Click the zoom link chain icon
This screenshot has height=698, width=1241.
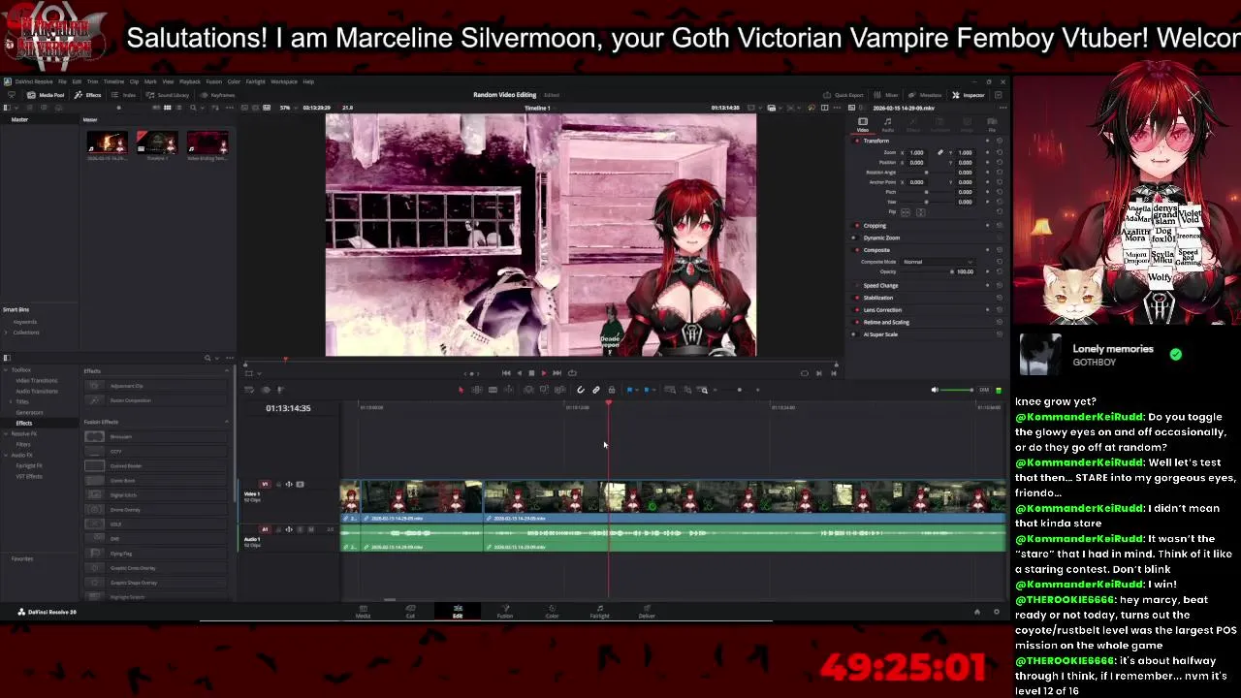point(939,152)
